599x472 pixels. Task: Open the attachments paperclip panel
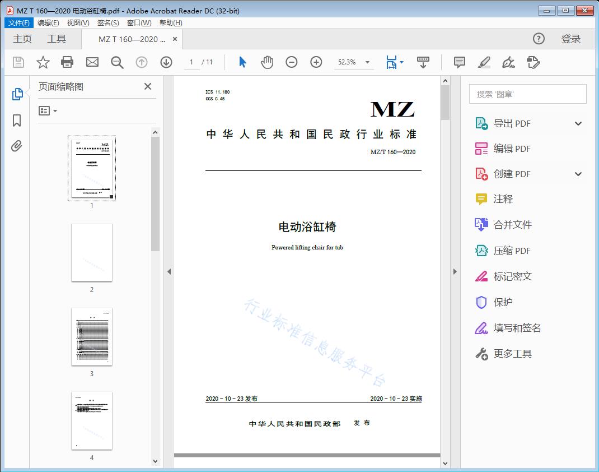17,146
